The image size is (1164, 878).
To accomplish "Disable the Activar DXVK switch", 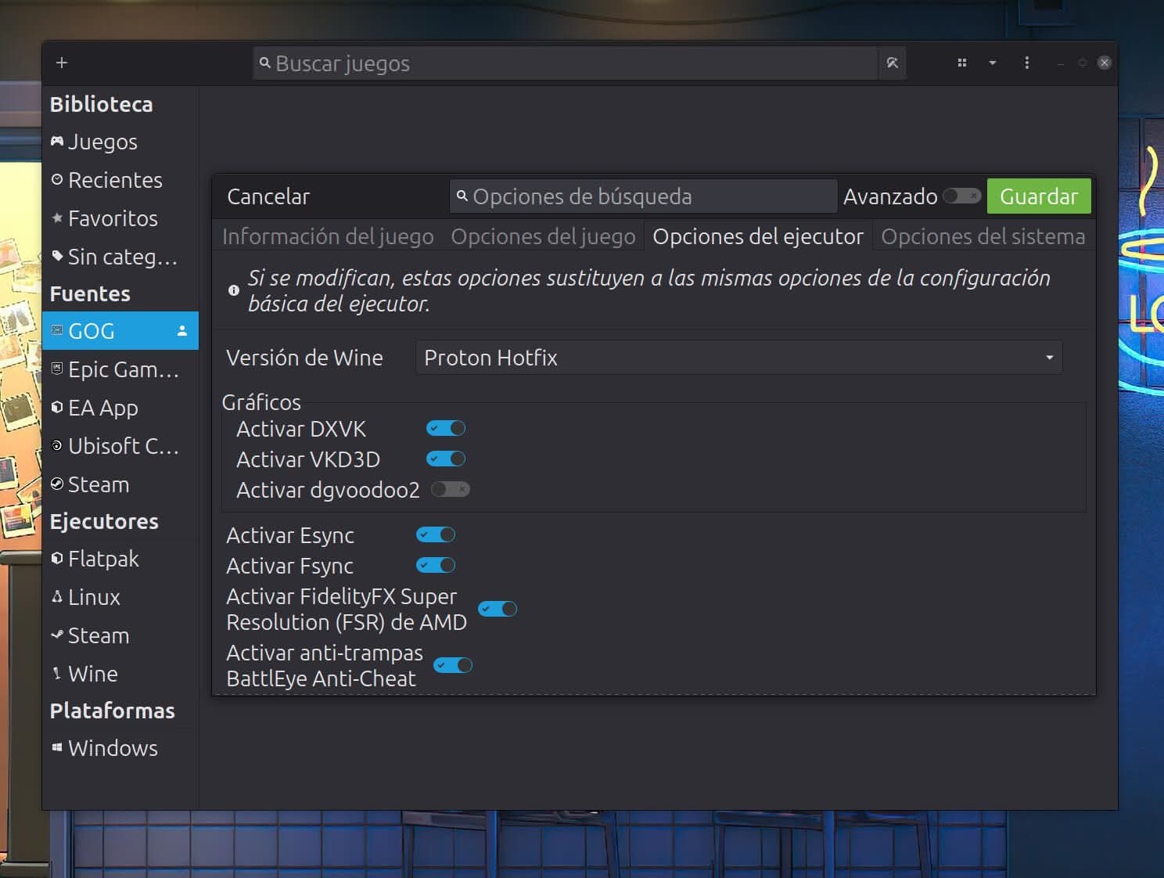I will click(x=446, y=429).
